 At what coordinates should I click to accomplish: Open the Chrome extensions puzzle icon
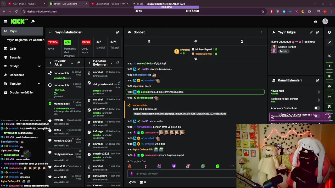coord(309,11)
